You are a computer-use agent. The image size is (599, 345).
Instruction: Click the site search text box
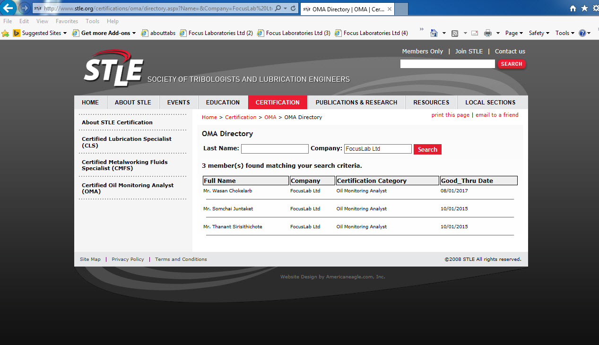point(447,64)
